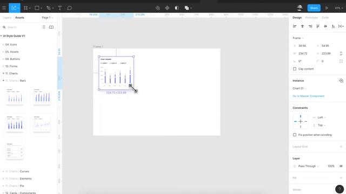The height and width of the screenshot is (194, 346).
Task: Expand the 09. Buttons group
Action: pos(3,59)
